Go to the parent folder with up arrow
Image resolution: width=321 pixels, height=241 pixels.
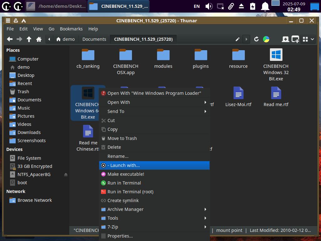click(29, 39)
